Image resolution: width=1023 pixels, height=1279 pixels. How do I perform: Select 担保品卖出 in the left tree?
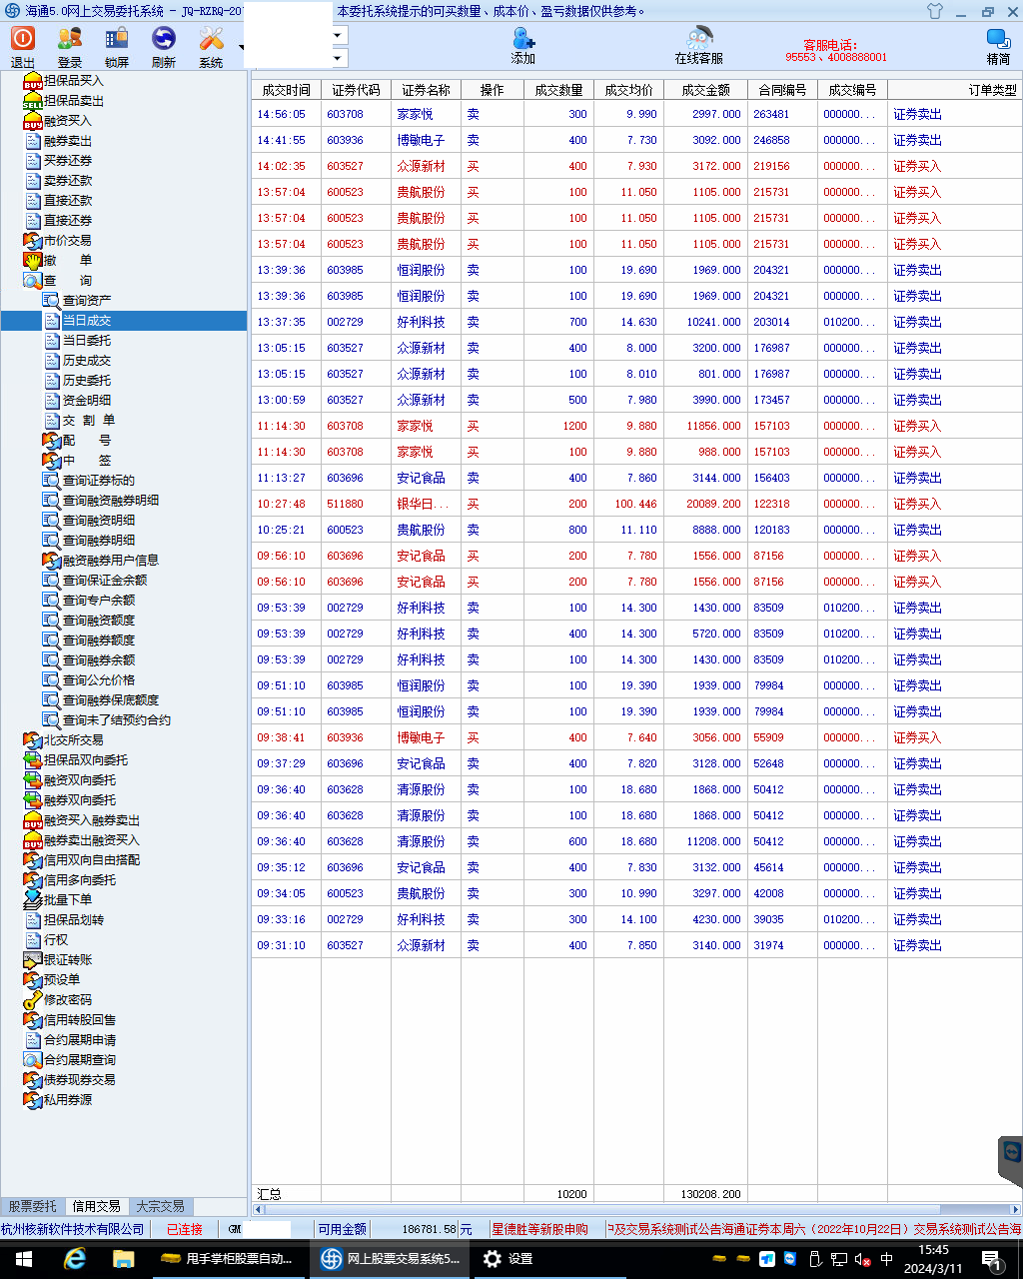point(73,100)
